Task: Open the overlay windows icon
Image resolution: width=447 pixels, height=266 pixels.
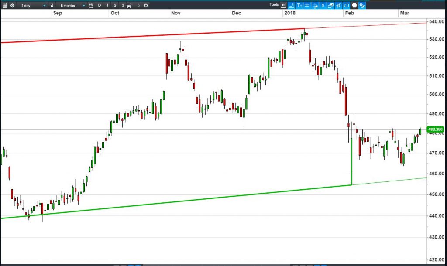Action: (x=331, y=5)
